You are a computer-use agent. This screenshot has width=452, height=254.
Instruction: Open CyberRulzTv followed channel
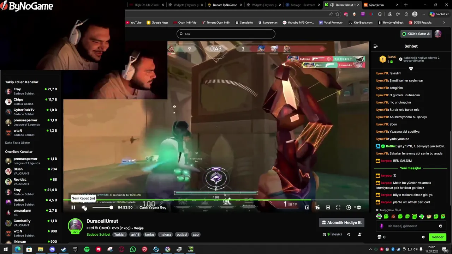pyautogui.click(x=31, y=112)
